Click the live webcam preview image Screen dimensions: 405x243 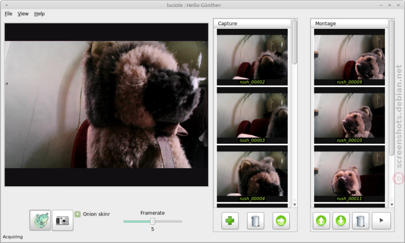point(106,105)
